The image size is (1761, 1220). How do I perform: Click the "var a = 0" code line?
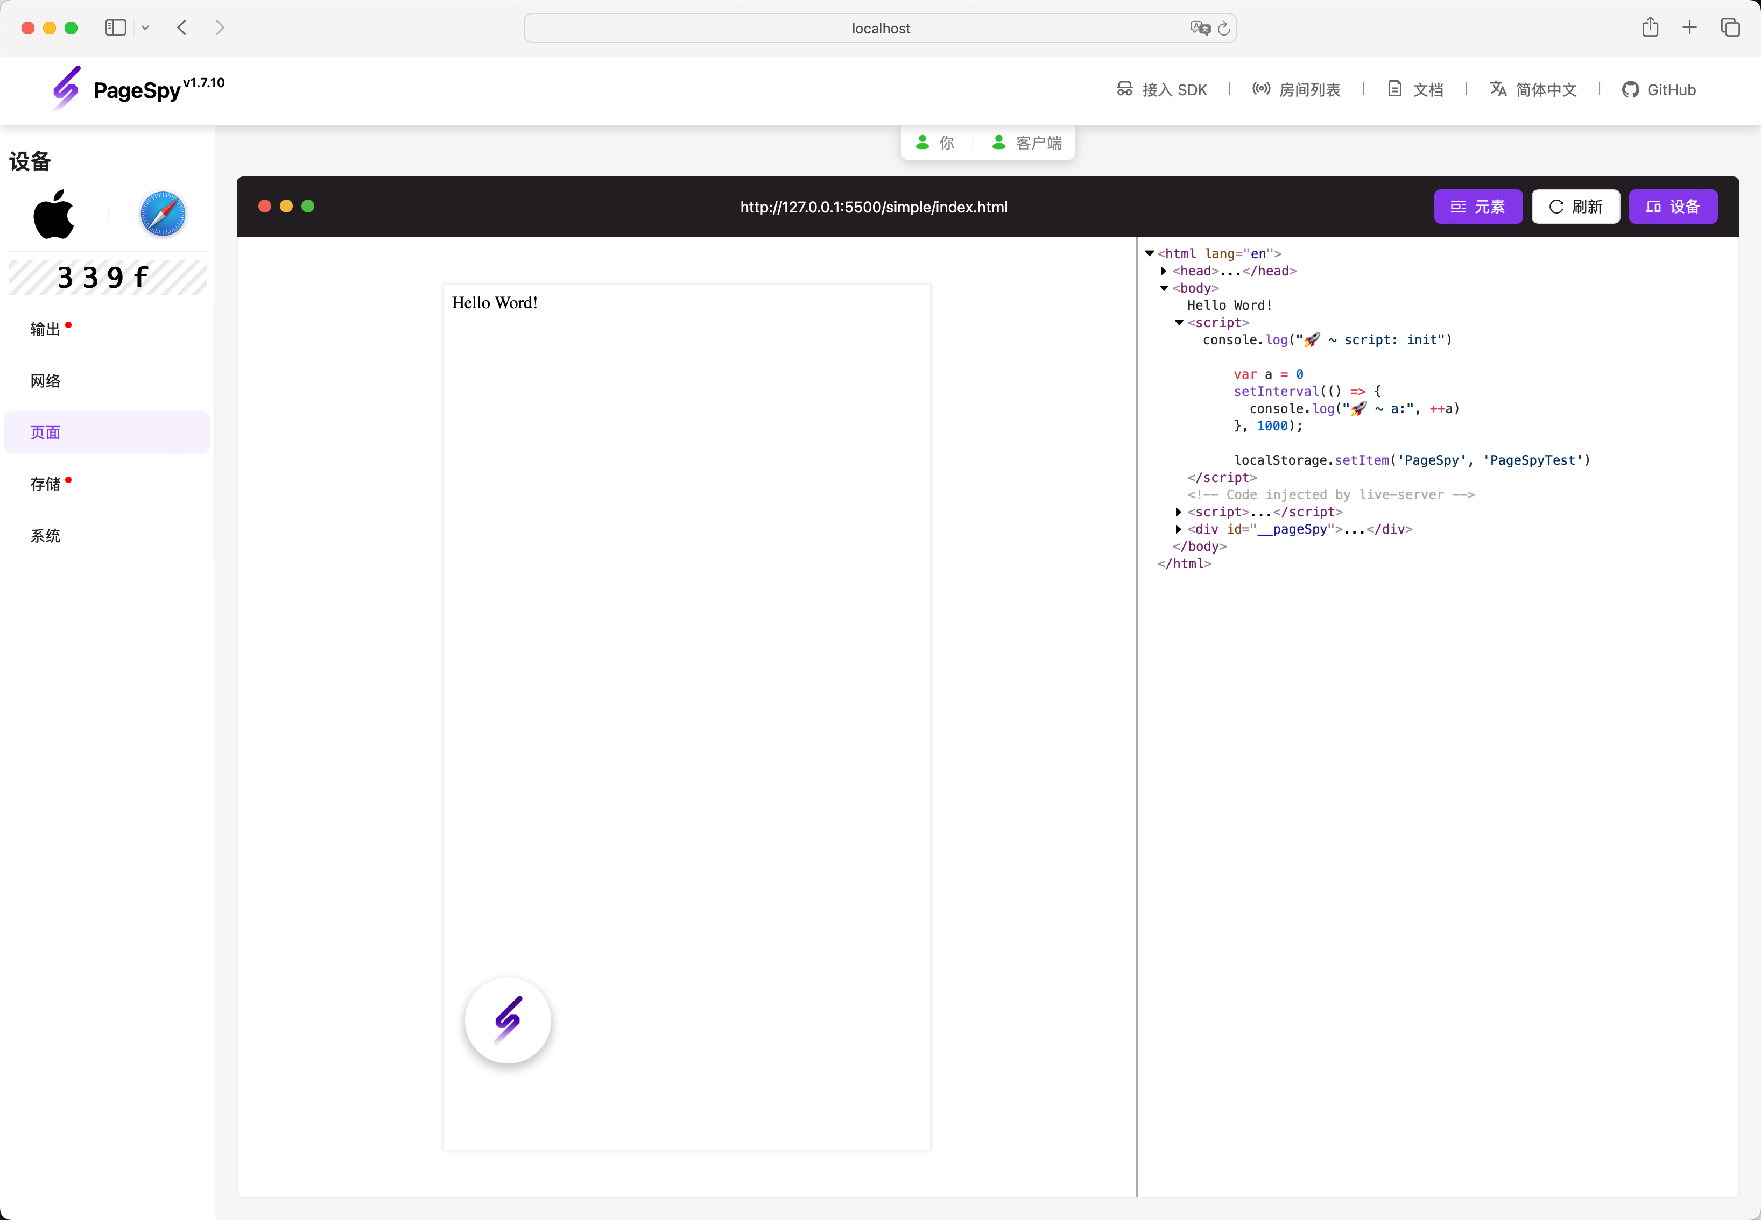tap(1269, 374)
